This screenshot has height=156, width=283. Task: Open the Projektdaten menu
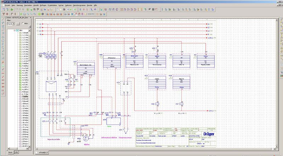coord(52,5)
